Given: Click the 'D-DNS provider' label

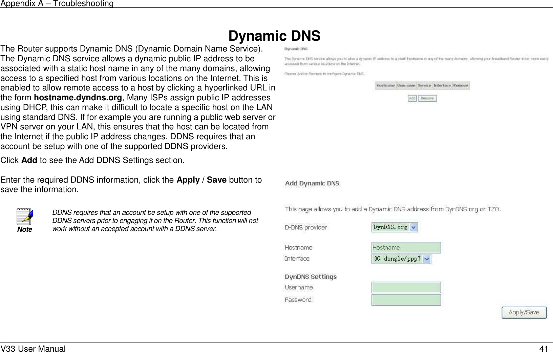Looking at the screenshot, I should click(306, 227).
